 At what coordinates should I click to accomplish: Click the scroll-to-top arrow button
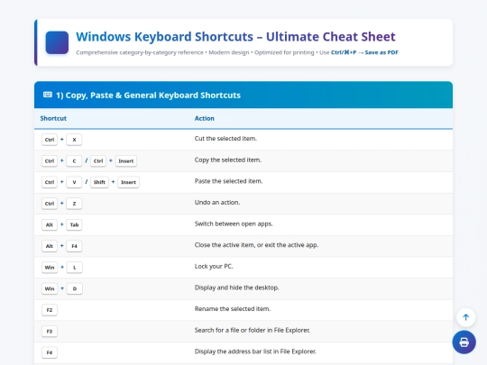[465, 317]
